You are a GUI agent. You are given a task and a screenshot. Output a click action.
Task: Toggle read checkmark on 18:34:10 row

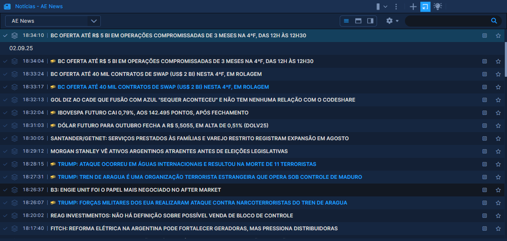coord(5,36)
